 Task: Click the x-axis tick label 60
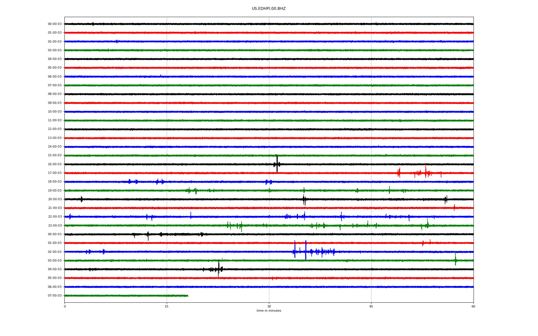[473, 306]
